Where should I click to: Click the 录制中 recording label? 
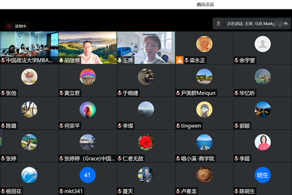pos(21,26)
